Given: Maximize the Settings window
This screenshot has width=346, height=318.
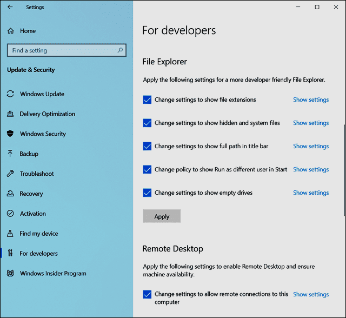Looking at the screenshot, I should coord(317,7).
